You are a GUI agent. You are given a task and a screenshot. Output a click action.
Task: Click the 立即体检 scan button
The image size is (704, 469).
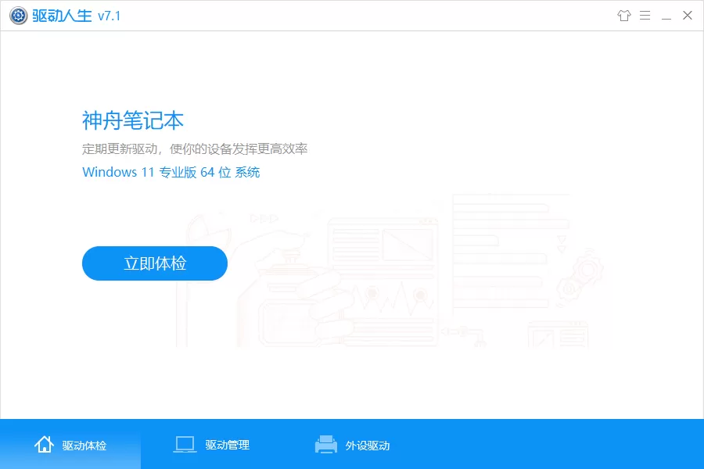pos(154,263)
